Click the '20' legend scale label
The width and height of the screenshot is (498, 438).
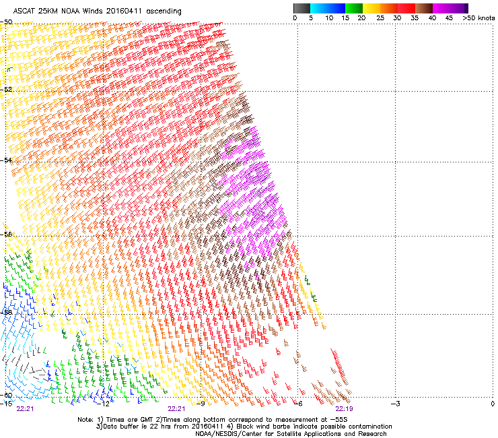361,18
